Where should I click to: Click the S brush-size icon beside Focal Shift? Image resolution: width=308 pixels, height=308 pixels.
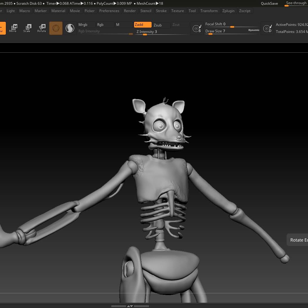point(197,29)
